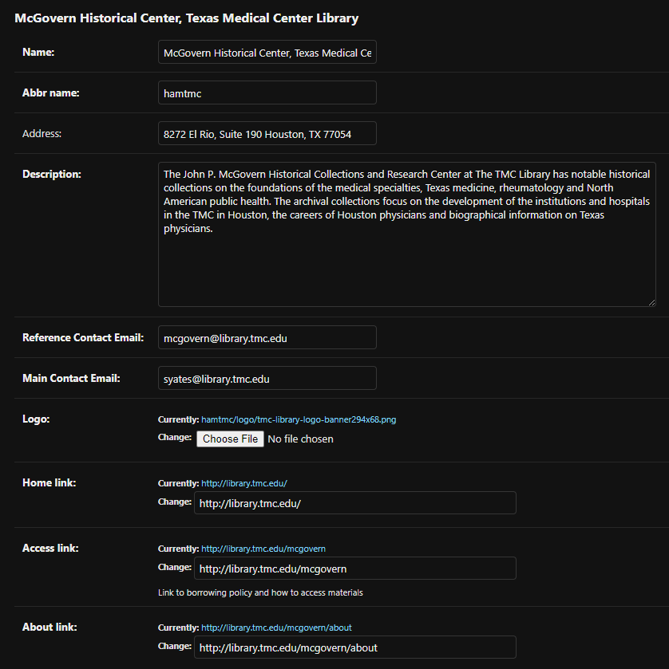Focus the About link change input
This screenshot has height=669, width=669.
[x=355, y=647]
